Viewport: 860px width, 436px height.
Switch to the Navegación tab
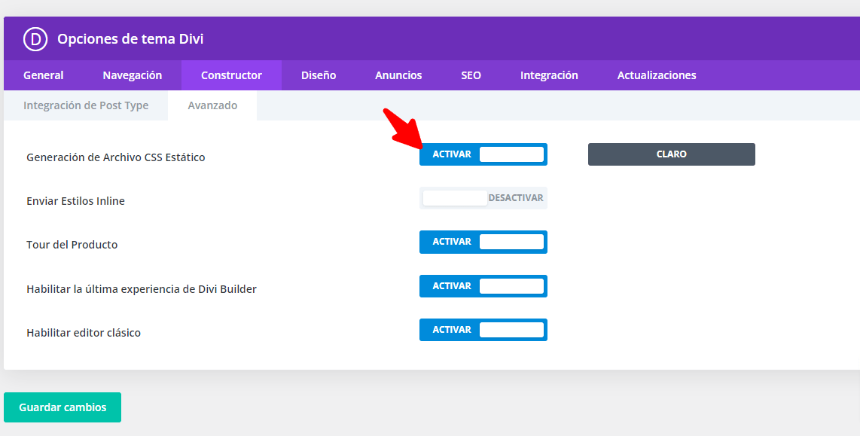pos(133,75)
